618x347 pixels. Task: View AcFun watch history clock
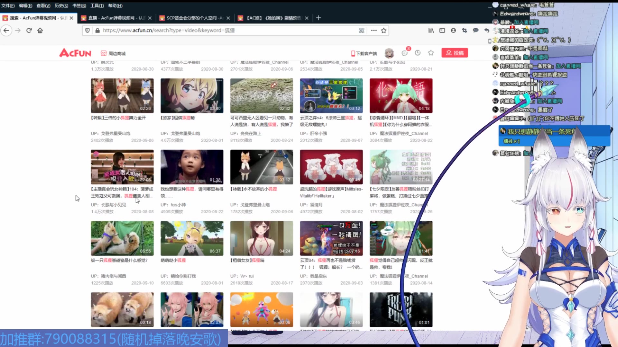point(417,53)
